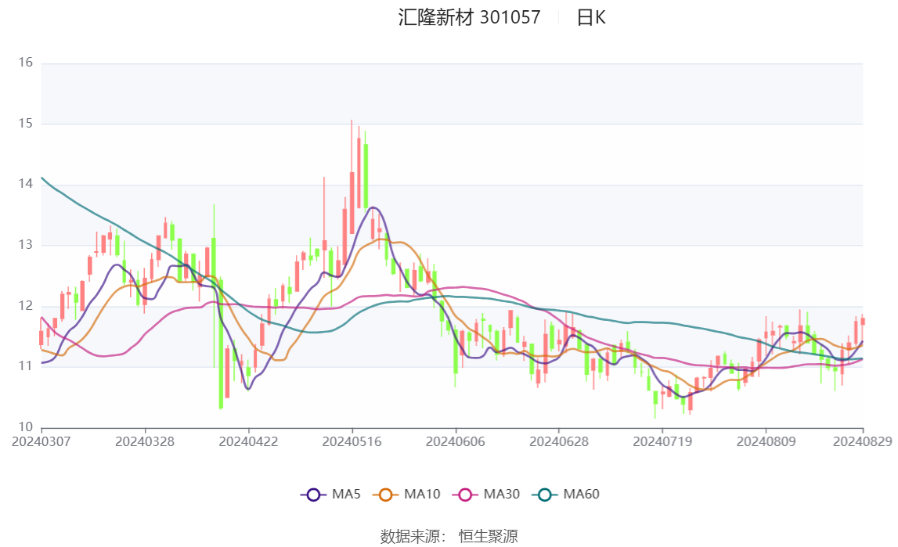Click the 20240719 x-axis date label
Viewport: 898px width, 547px height.
(x=662, y=441)
